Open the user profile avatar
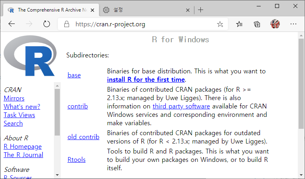 pyautogui.click(x=275, y=24)
